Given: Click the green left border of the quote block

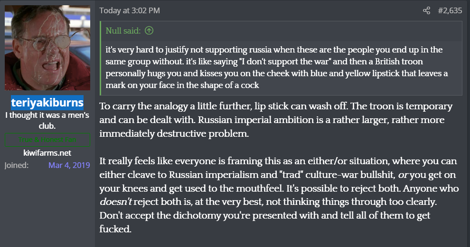Looking at the screenshot, I should 101,58.
